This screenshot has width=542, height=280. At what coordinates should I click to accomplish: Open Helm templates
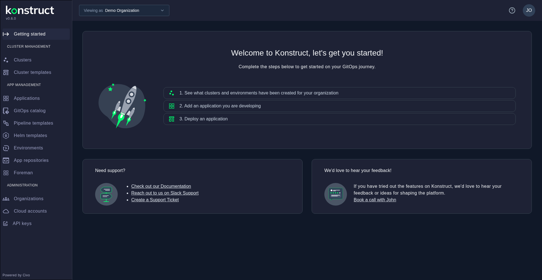pyautogui.click(x=36, y=136)
